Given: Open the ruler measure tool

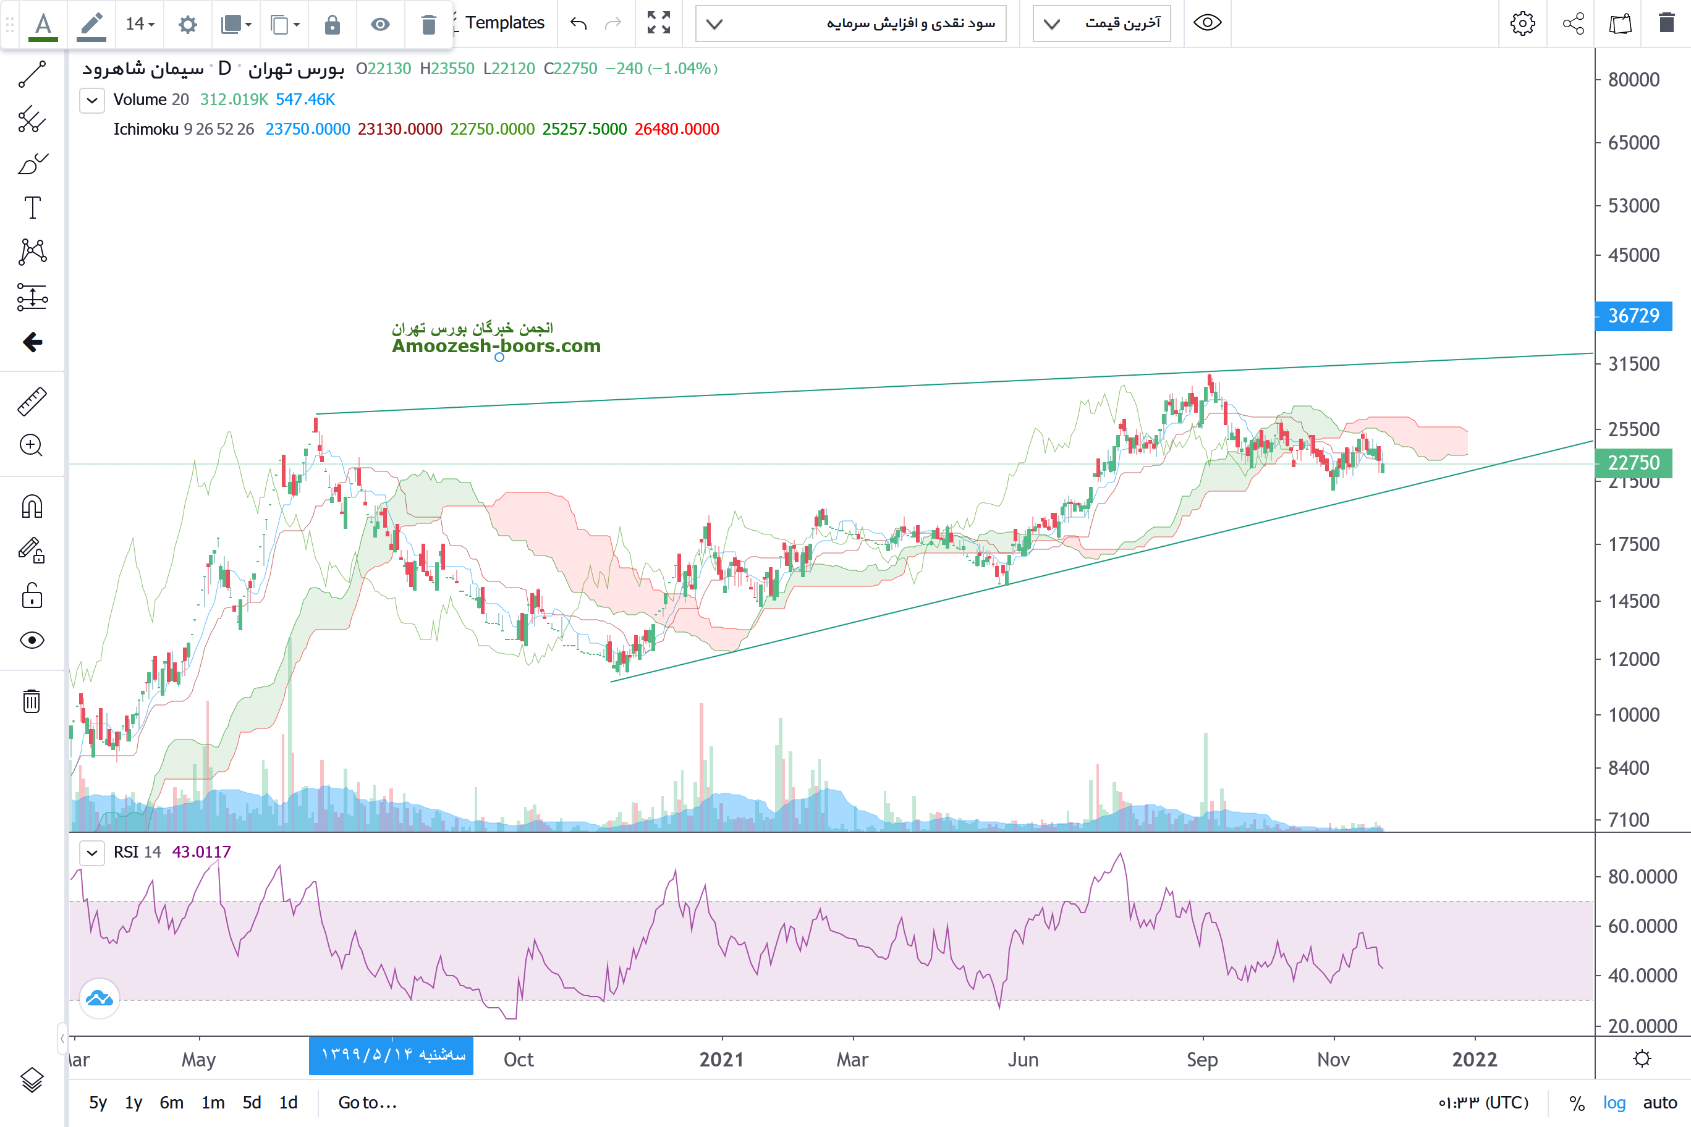Looking at the screenshot, I should pyautogui.click(x=32, y=402).
